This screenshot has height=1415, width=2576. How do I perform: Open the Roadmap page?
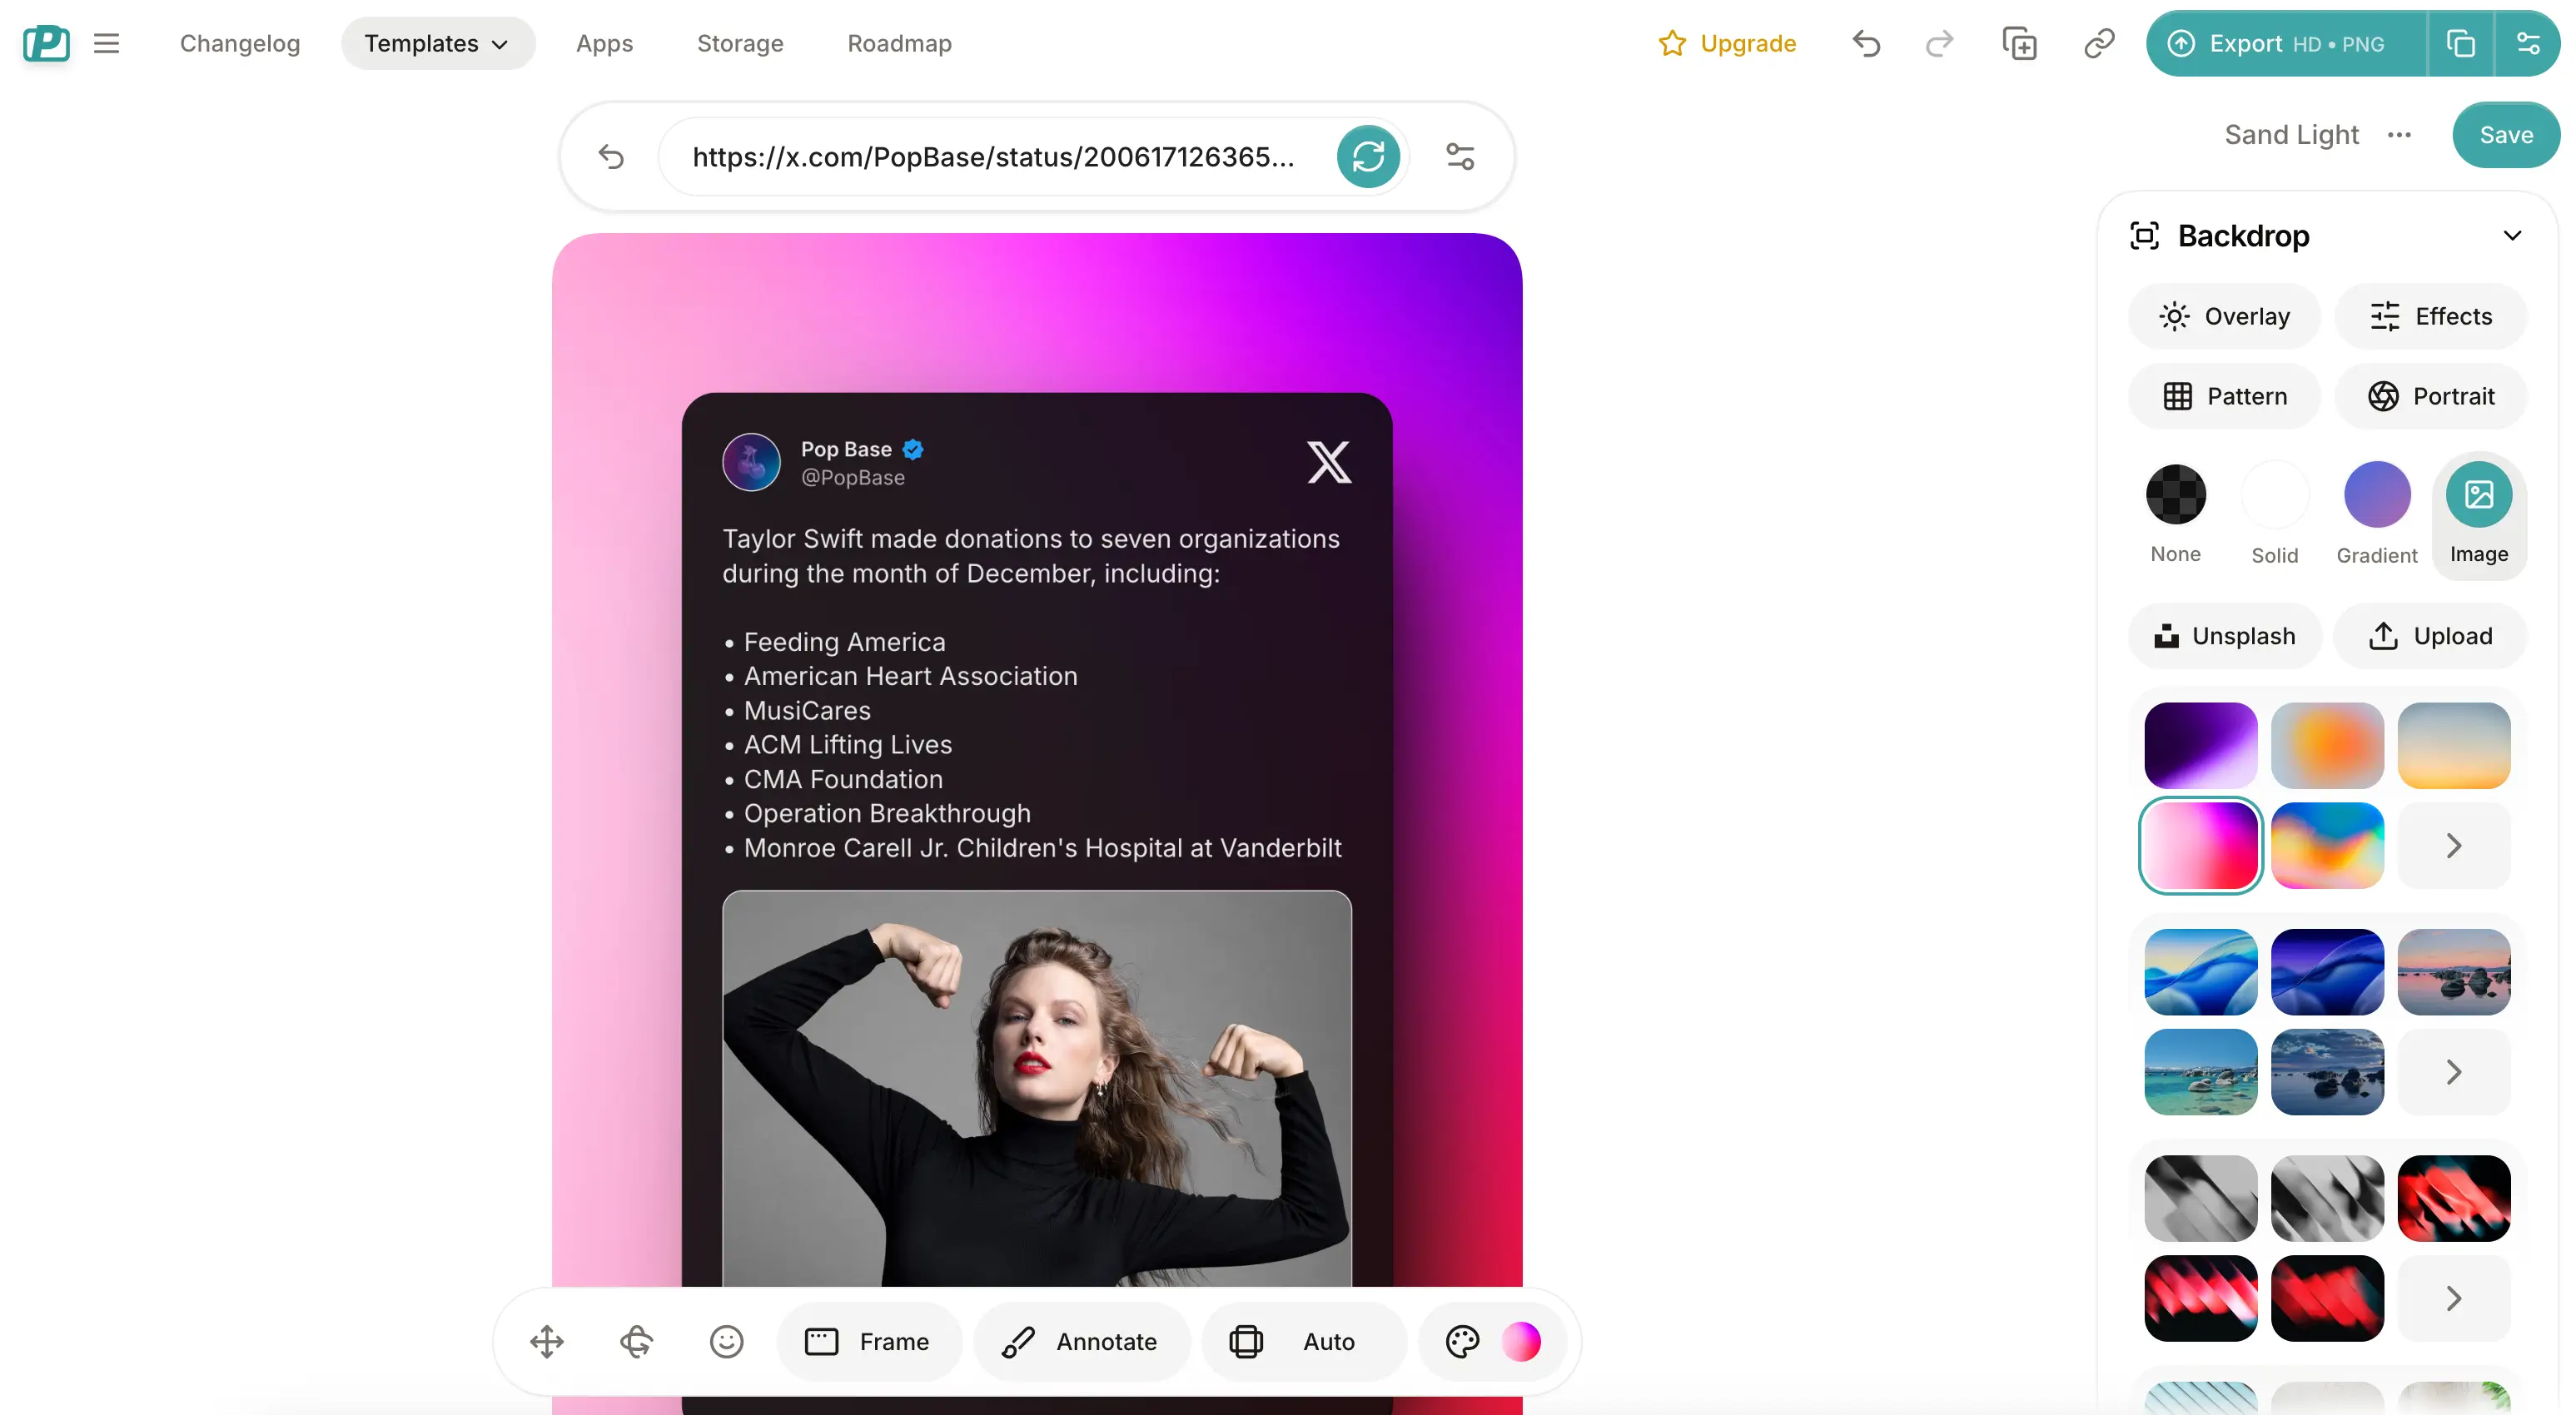click(x=898, y=43)
